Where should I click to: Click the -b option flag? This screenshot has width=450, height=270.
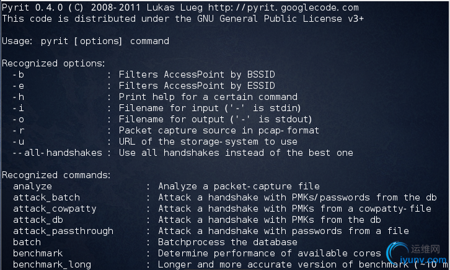click(x=19, y=74)
